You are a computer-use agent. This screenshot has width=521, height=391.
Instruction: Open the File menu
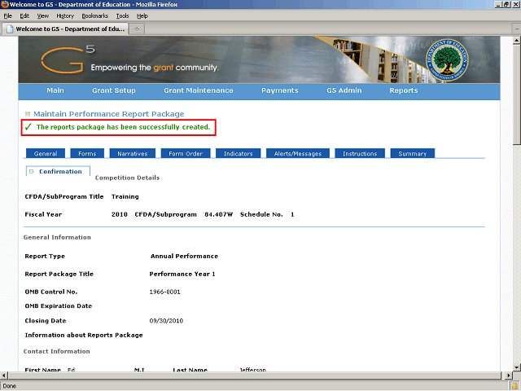(x=7, y=16)
